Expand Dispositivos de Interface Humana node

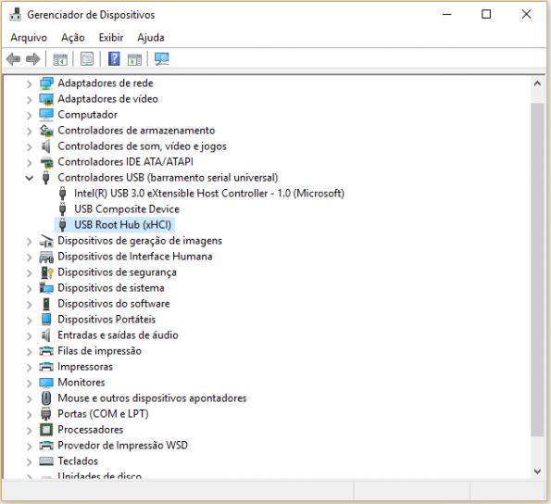point(29,257)
